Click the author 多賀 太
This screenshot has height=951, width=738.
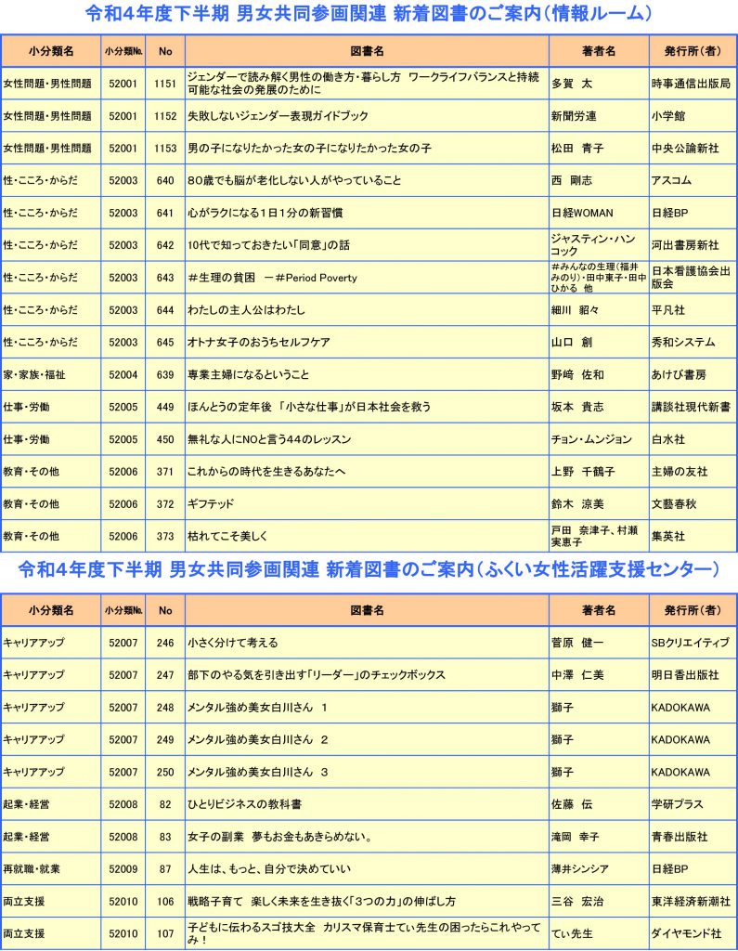[571, 84]
